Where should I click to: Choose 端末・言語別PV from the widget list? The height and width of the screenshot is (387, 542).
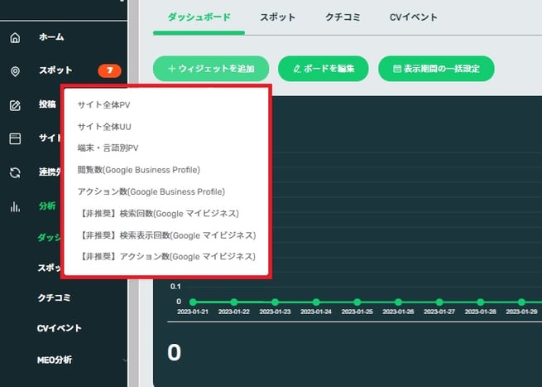pos(108,148)
